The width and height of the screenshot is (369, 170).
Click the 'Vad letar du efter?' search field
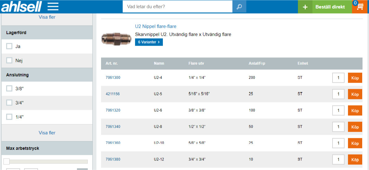[x=177, y=6]
